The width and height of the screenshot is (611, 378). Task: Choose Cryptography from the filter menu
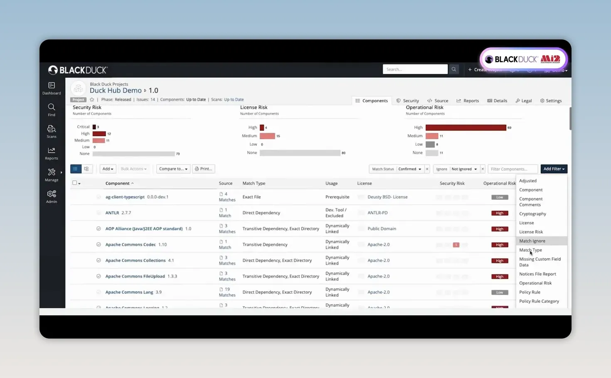(x=542, y=214)
